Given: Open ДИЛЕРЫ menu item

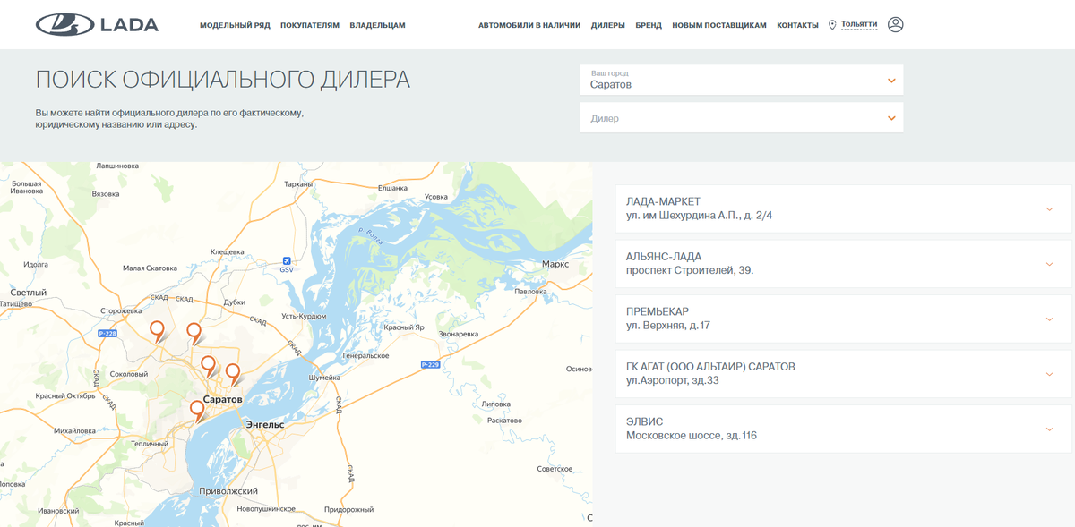Looking at the screenshot, I should coord(608,25).
